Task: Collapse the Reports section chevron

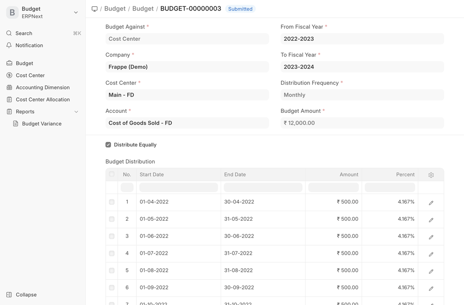Action: [76, 111]
